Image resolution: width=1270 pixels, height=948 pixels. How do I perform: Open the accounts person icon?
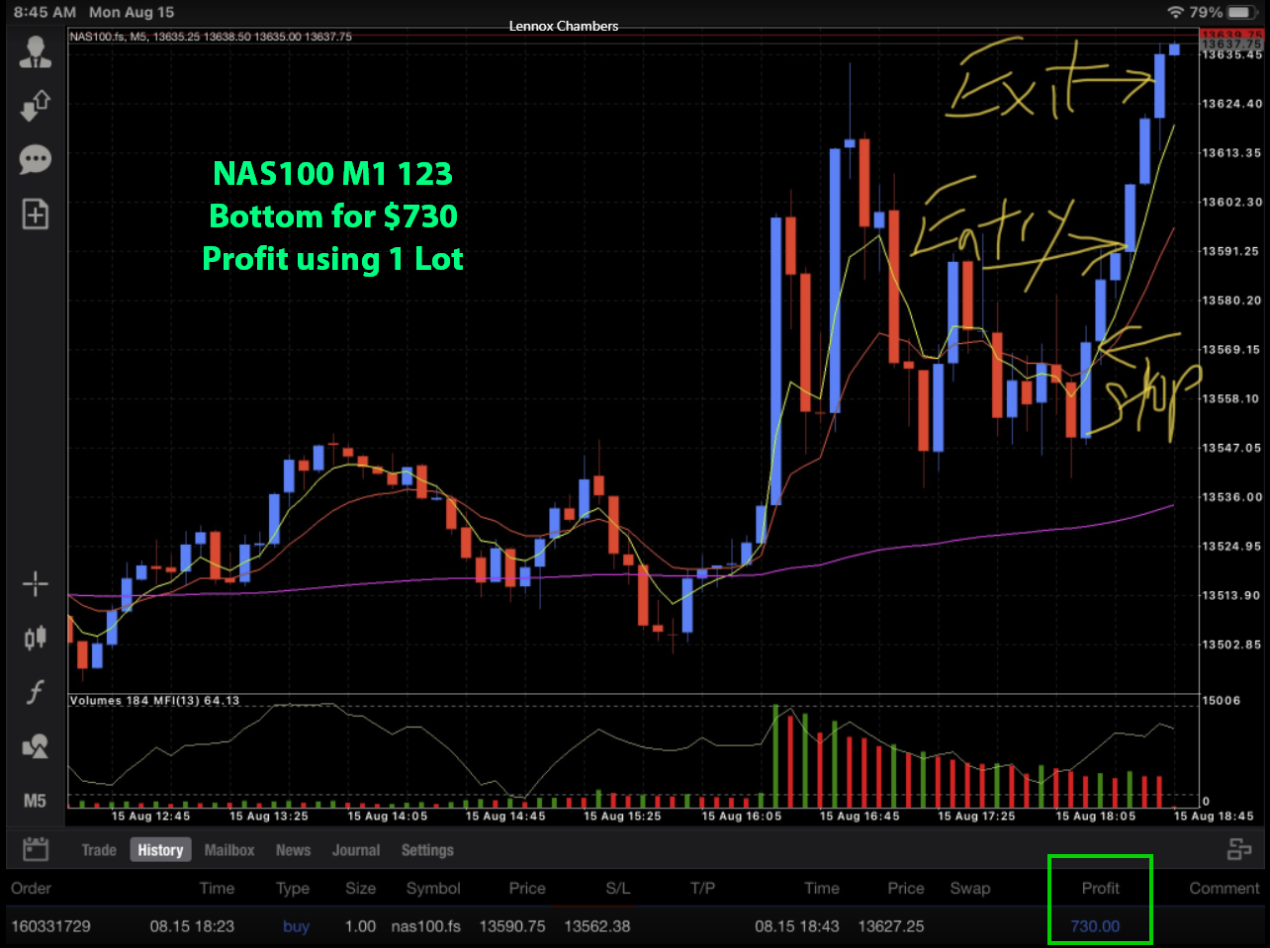click(35, 52)
